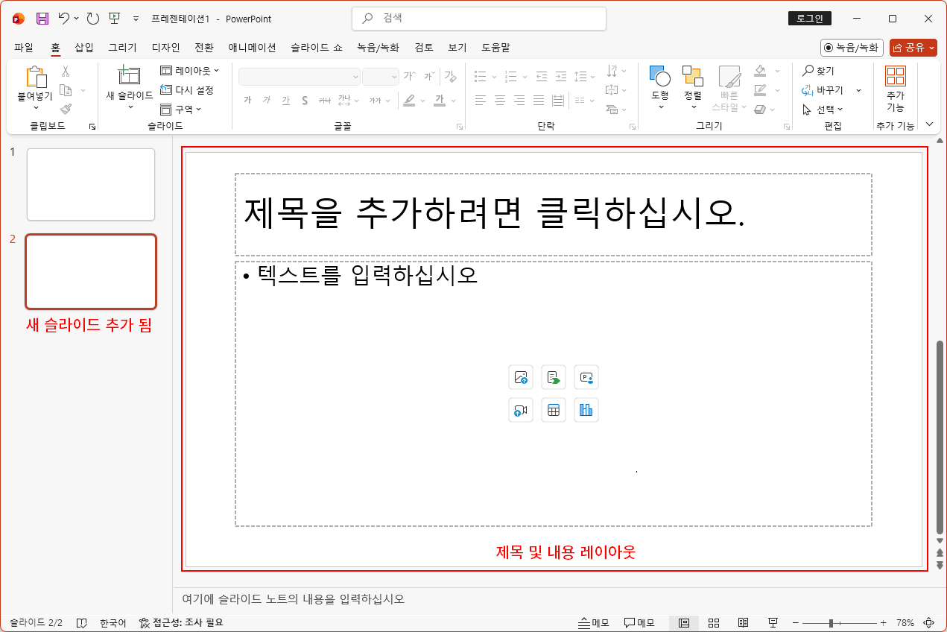The image size is (947, 632).
Task: Open the 새 슬라이드 dropdown arrow
Action: click(130, 108)
